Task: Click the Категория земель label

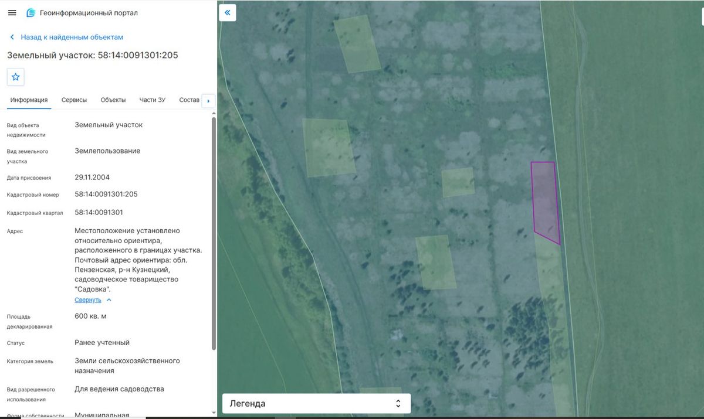Action: (30, 362)
